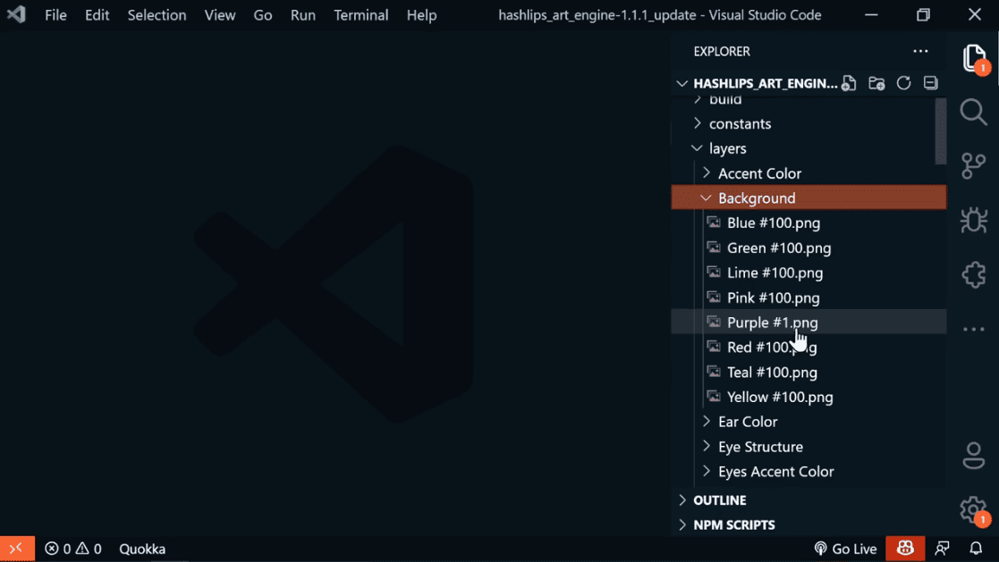Minimize the VS Code window
This screenshot has width=999, height=562.
coord(872,14)
